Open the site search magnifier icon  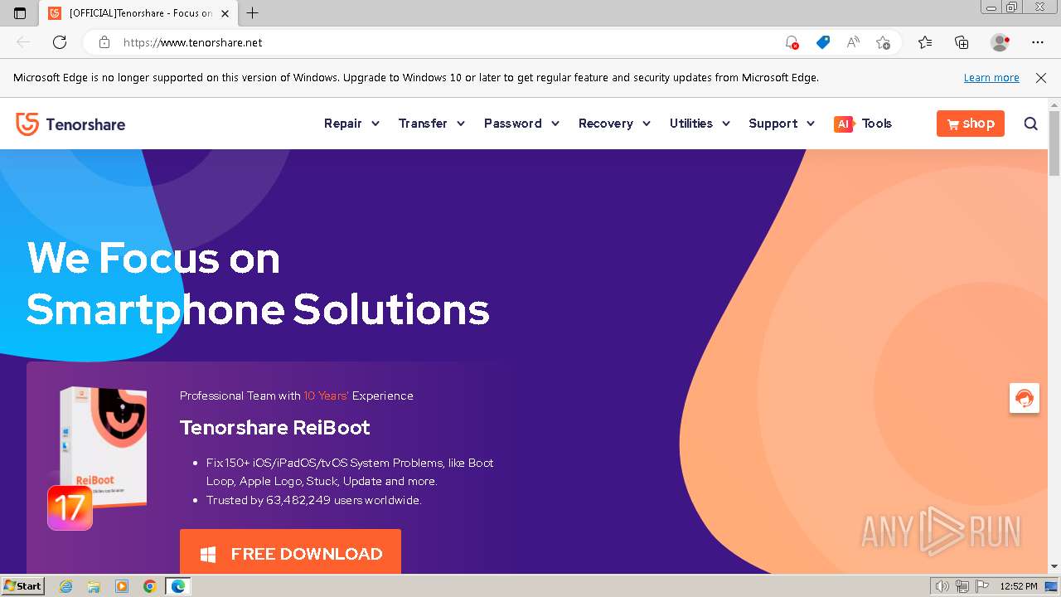tap(1030, 124)
